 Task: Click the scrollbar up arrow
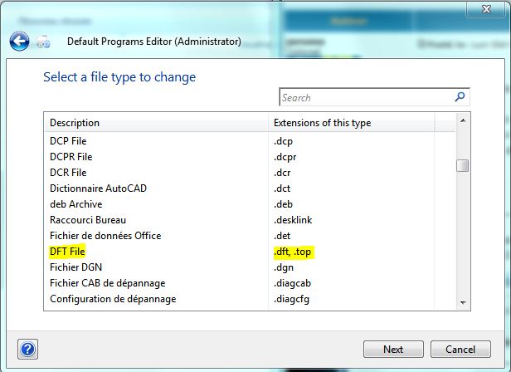463,121
